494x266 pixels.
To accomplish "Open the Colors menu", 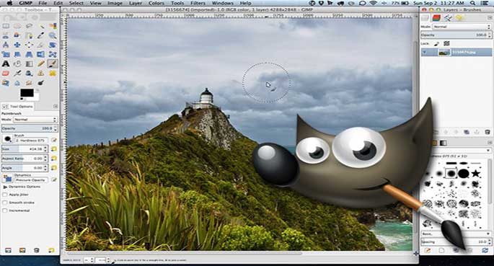I will (x=156, y=3).
